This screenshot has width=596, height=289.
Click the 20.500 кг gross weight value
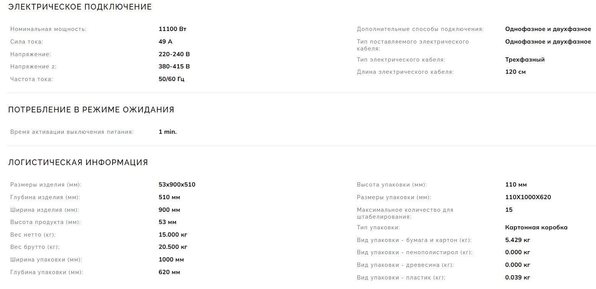point(173,247)
